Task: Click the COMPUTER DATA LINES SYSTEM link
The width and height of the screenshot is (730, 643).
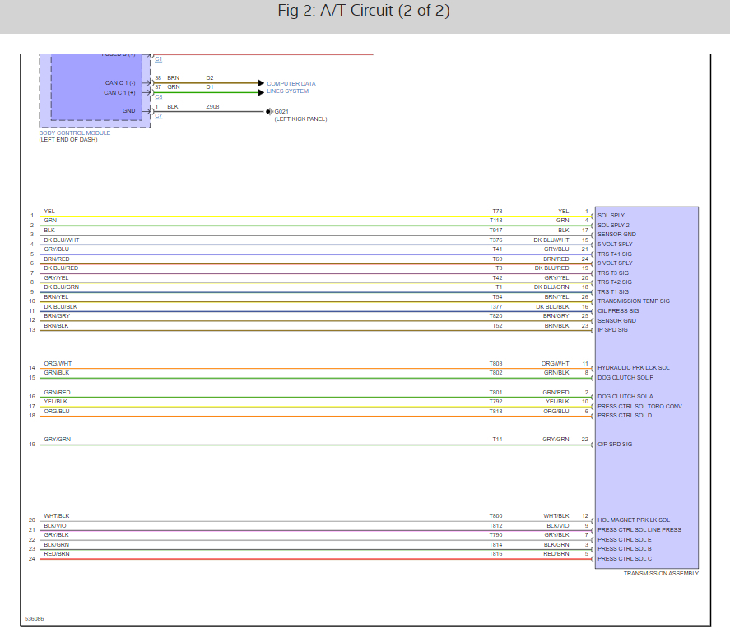Action: (291, 87)
